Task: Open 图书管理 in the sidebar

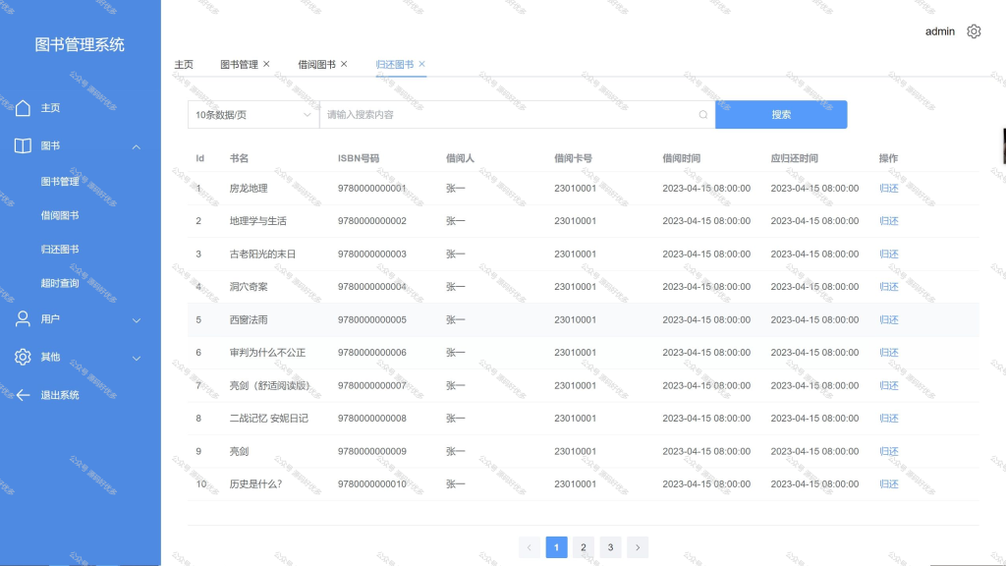Action: [60, 182]
